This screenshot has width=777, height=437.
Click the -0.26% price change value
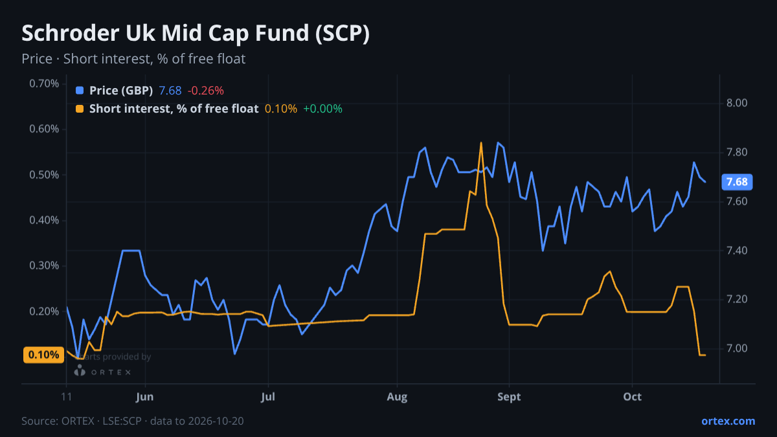coord(206,91)
